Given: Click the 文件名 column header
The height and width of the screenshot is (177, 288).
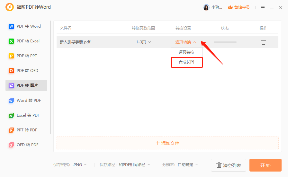Looking at the screenshot, I should coord(65,28).
